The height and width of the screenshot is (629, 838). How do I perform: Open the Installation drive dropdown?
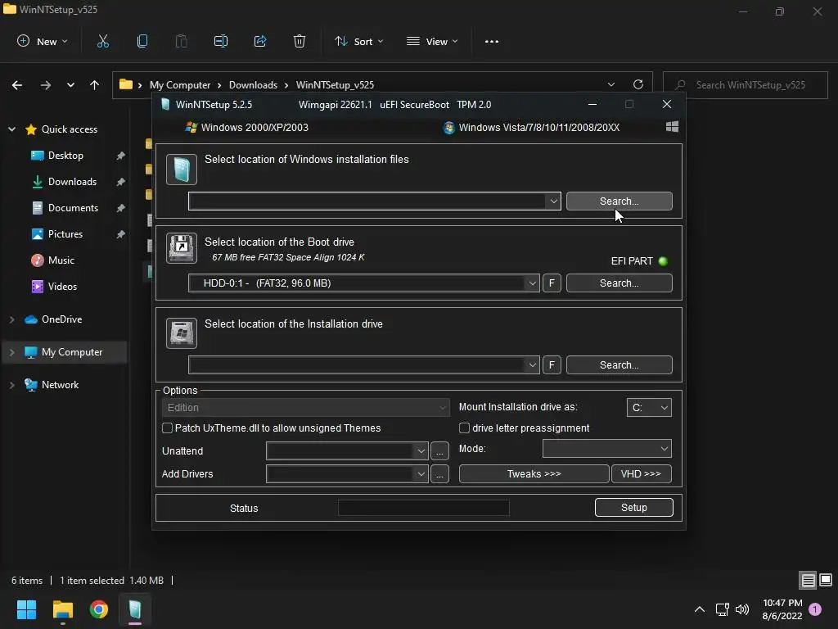[x=532, y=364]
